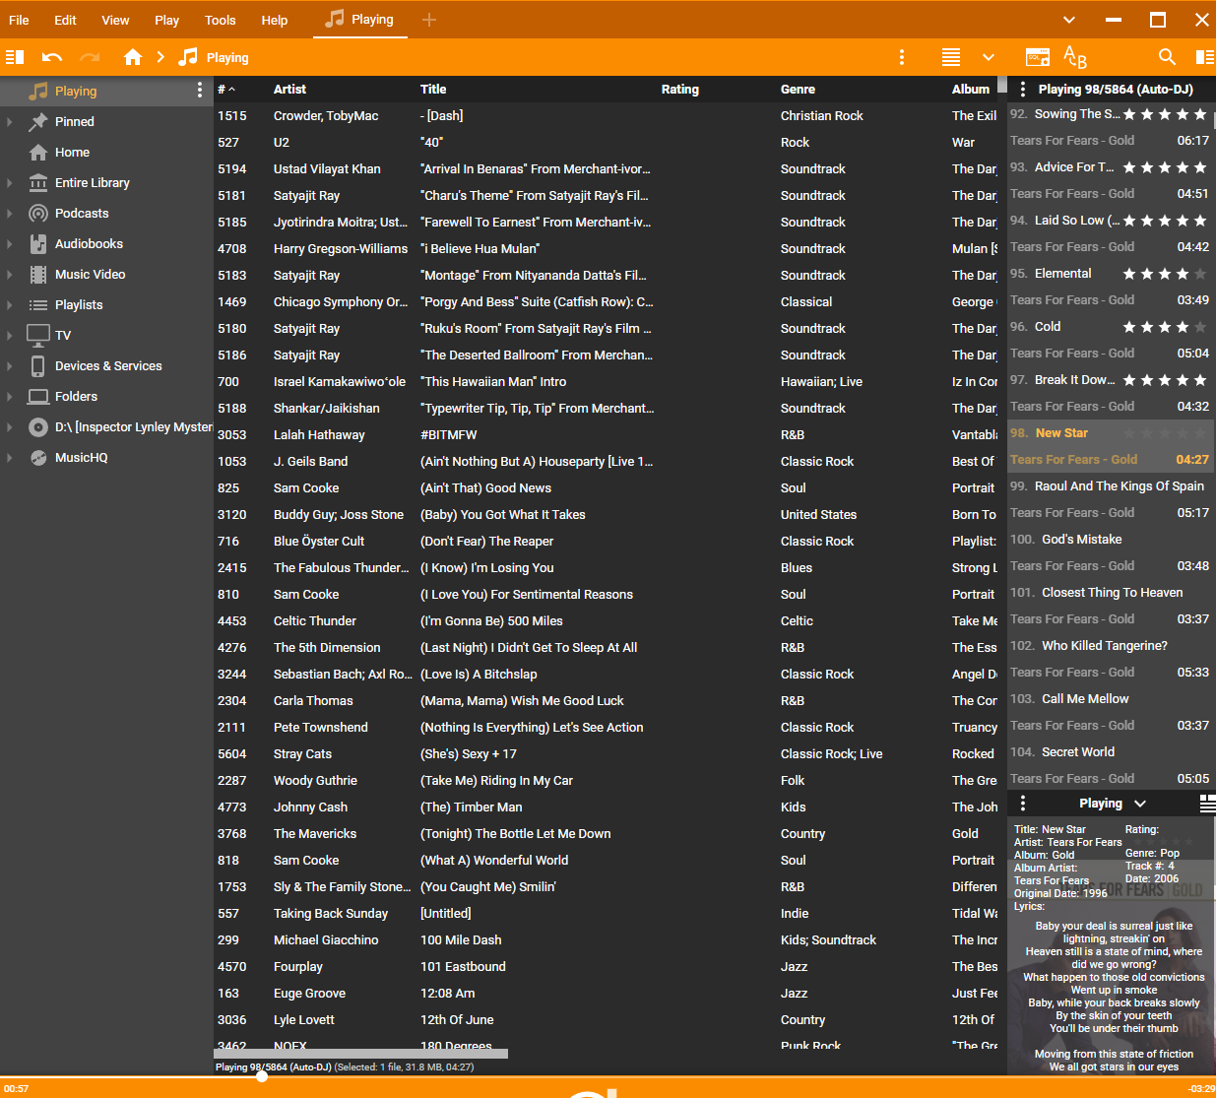Set fifth star rating on Elemental
This screenshot has width=1216, height=1098.
click(1199, 274)
